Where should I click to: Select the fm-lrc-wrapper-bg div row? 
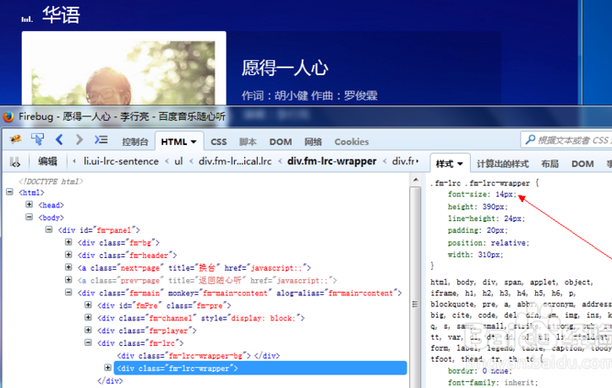coord(199,356)
